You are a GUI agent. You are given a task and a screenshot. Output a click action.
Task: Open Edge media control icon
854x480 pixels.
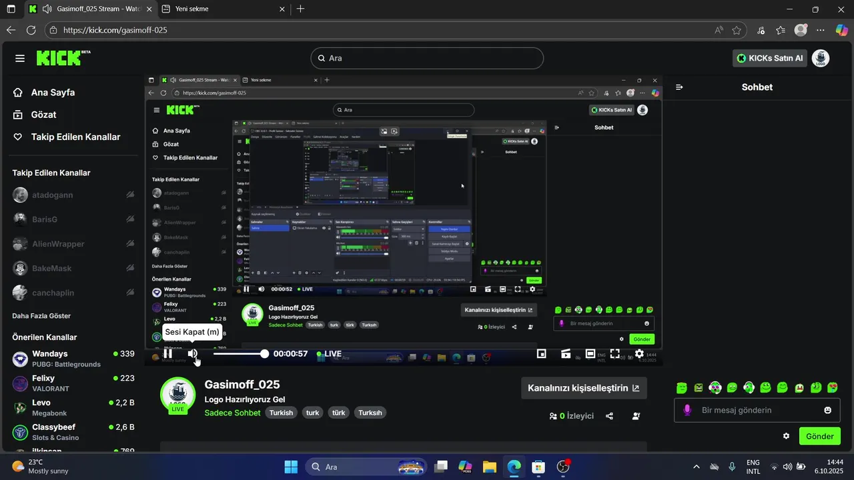[761, 30]
